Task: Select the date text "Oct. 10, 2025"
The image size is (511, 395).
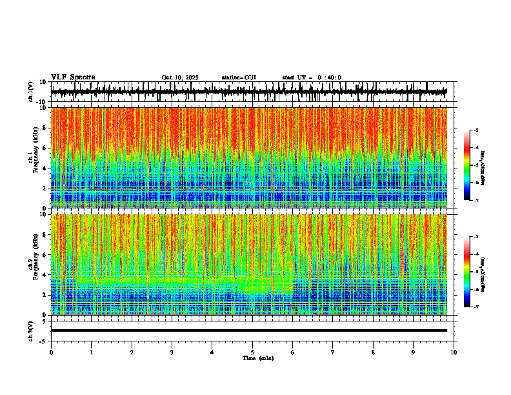Action: coord(180,77)
